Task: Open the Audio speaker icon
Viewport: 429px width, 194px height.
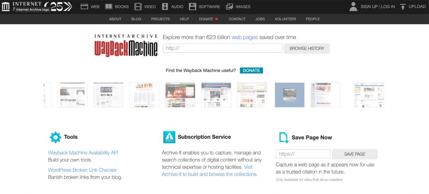Action: 165,7
